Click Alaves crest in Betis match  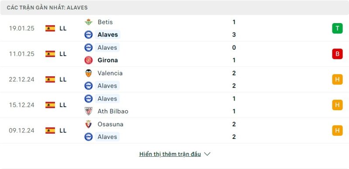tap(89, 35)
